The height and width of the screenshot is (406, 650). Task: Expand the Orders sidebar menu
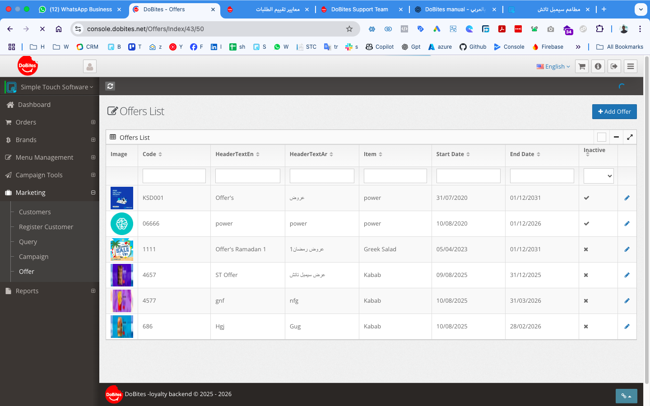coord(93,122)
